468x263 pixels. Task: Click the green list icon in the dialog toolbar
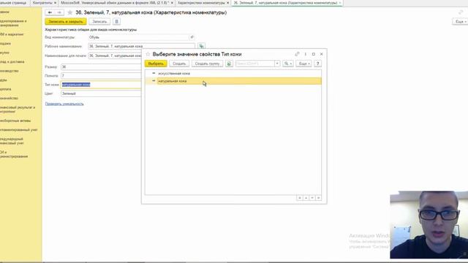[229, 64]
